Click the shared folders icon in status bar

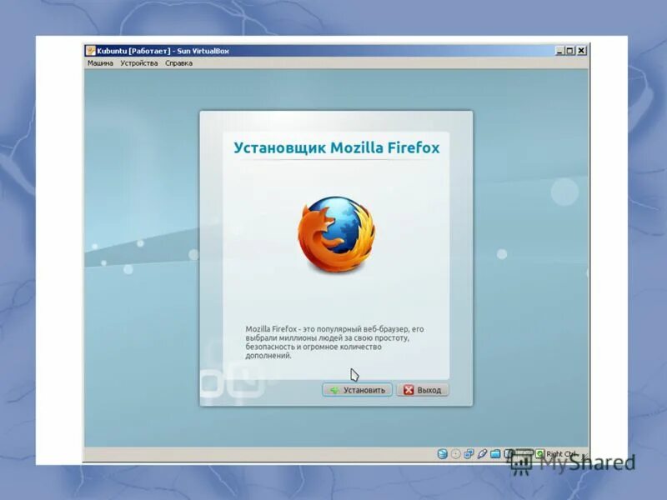tap(495, 453)
